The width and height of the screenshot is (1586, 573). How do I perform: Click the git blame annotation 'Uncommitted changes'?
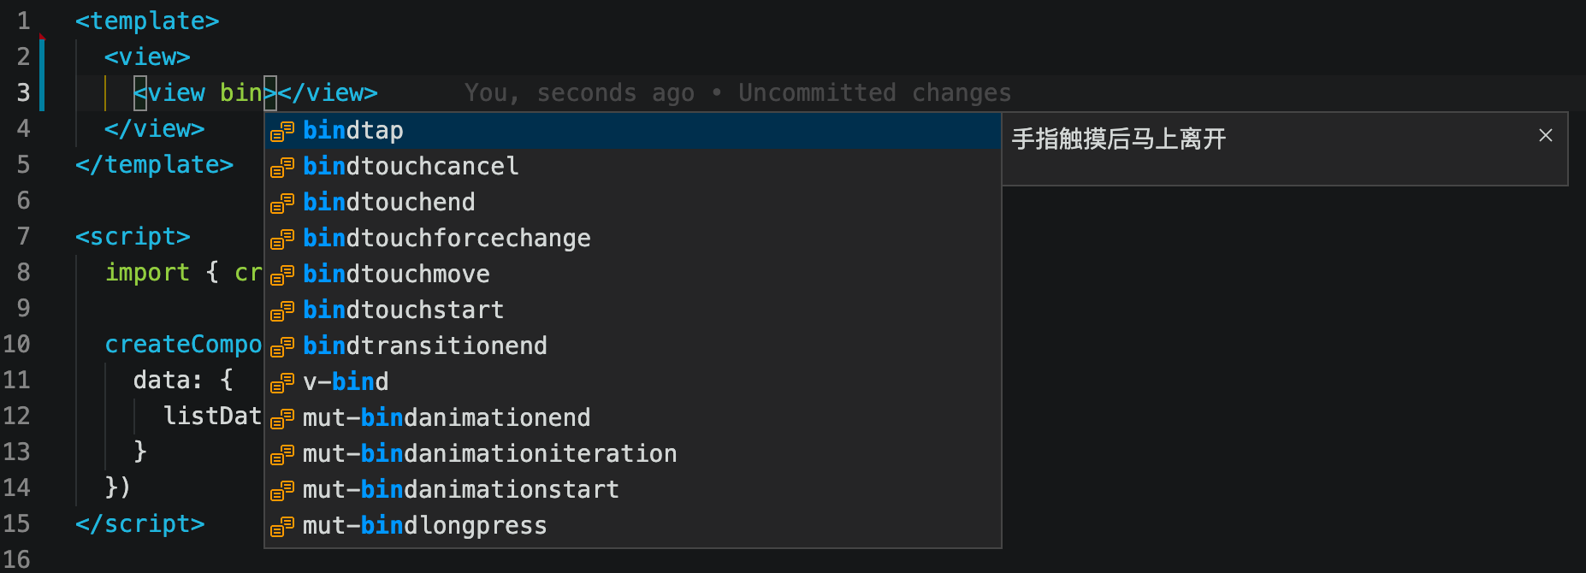[874, 92]
